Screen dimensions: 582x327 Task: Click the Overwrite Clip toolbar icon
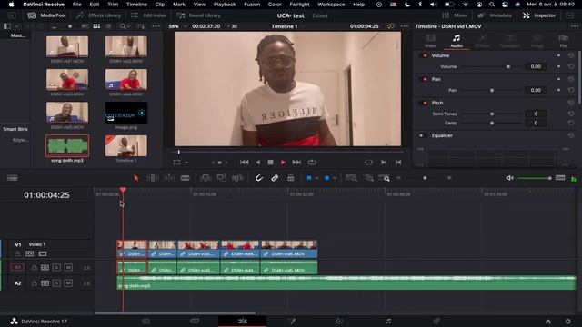click(x=222, y=178)
